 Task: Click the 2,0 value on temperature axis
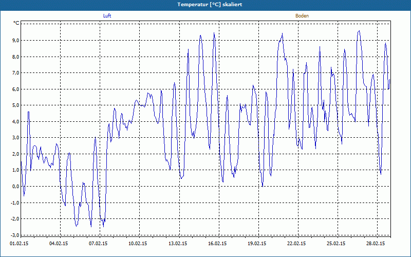[16, 154]
